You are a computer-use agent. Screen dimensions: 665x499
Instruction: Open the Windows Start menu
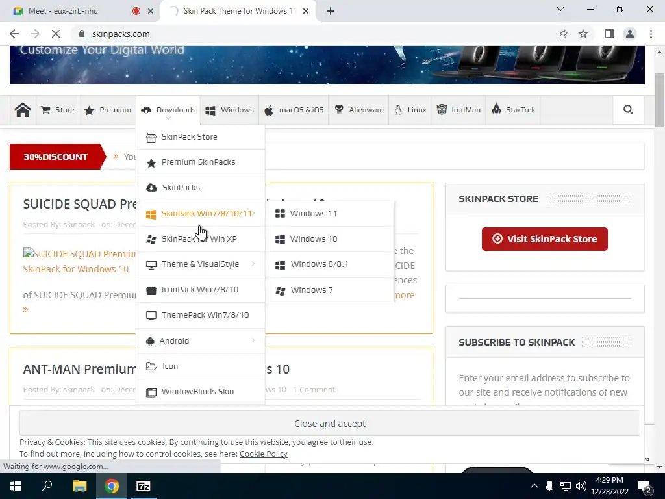click(16, 486)
